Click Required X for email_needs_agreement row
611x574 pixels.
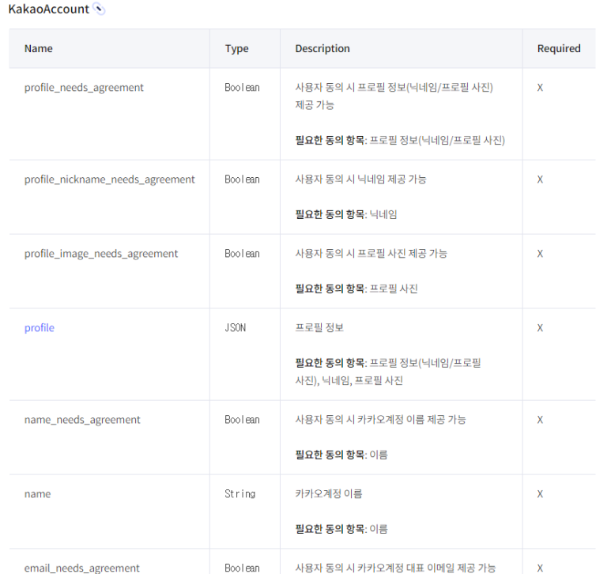(x=540, y=568)
